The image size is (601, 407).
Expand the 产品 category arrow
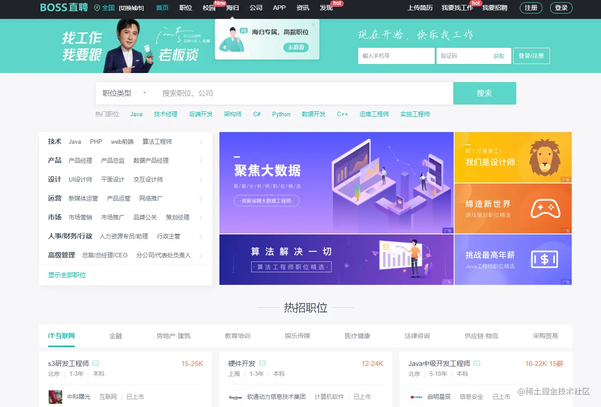(201, 161)
